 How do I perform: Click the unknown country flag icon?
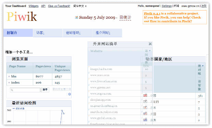(x=145, y=102)
